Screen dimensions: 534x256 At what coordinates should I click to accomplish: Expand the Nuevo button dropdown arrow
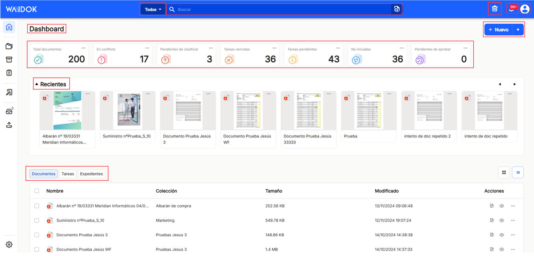[x=518, y=30]
